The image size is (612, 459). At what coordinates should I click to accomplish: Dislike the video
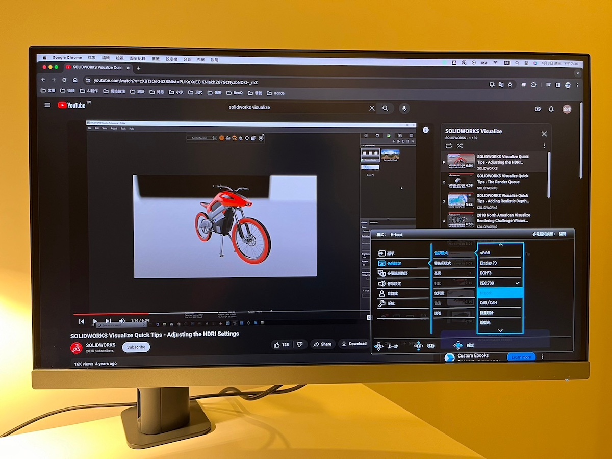pos(300,345)
